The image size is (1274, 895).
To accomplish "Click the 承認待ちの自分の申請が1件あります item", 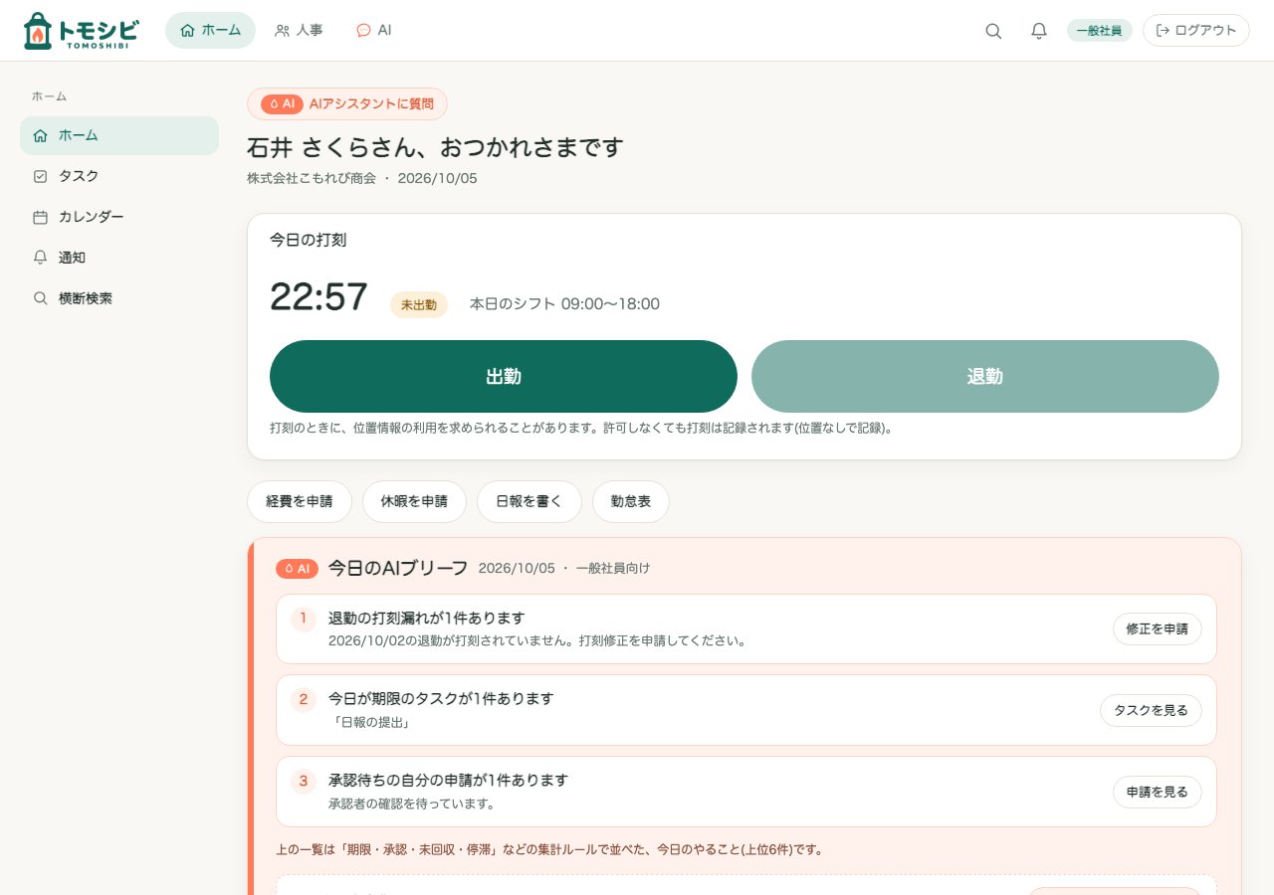I will click(x=746, y=792).
